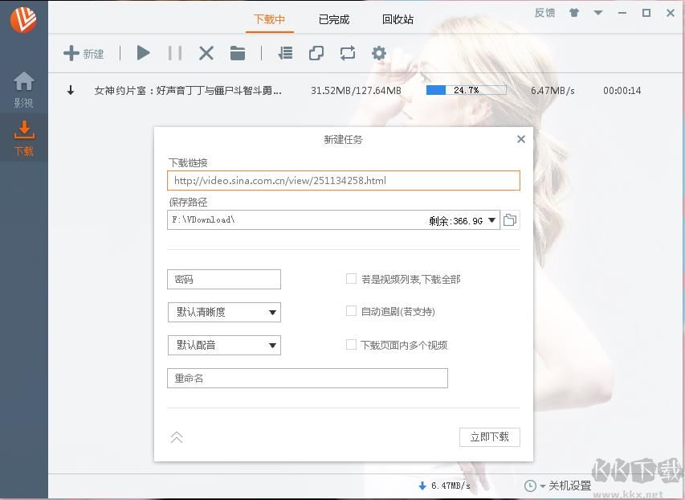Open the 影视 home section in sidebar

pos(24,89)
